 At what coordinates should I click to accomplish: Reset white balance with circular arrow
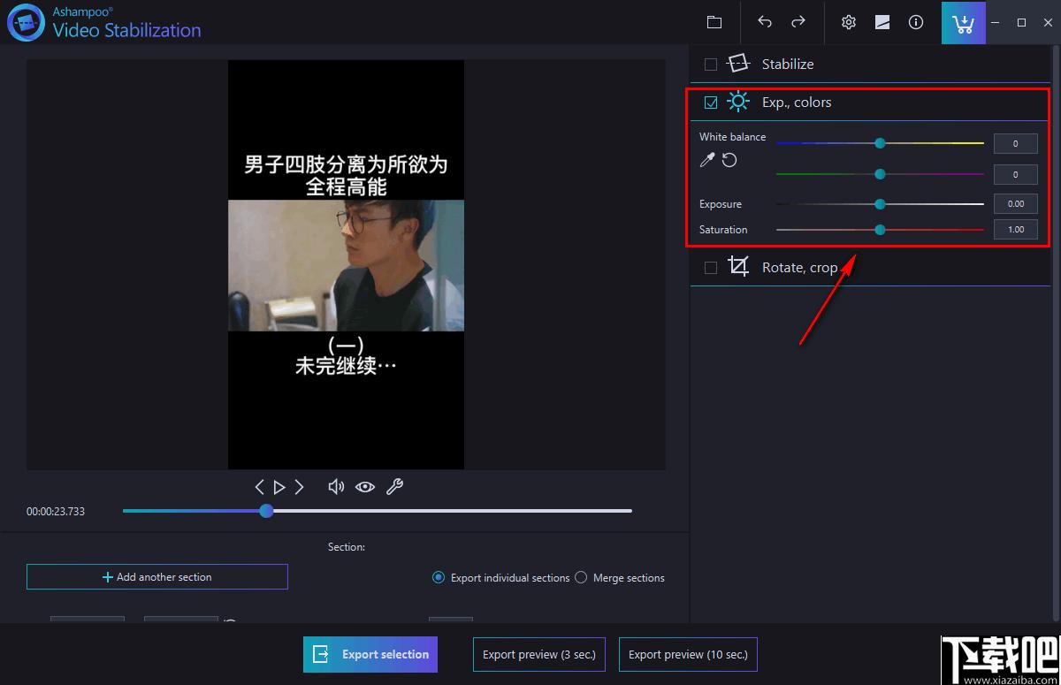(x=729, y=160)
